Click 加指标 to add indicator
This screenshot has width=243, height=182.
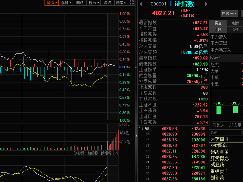[x=93, y=153]
